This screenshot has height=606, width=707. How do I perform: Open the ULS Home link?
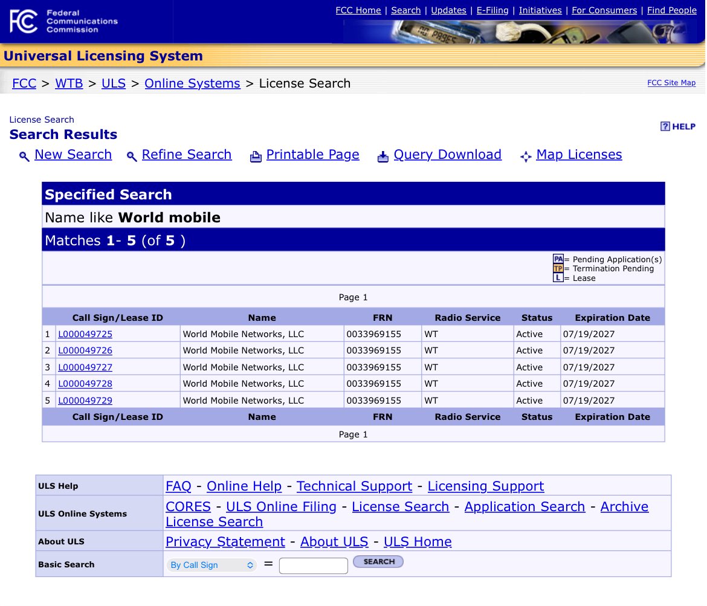[418, 541]
